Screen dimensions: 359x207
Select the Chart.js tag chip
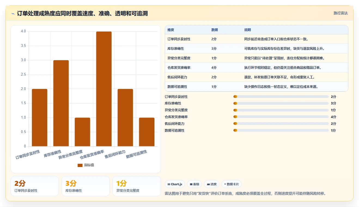tap(175, 184)
